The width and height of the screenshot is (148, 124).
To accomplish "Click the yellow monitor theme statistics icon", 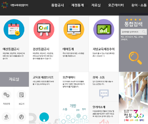I will coord(74,29).
